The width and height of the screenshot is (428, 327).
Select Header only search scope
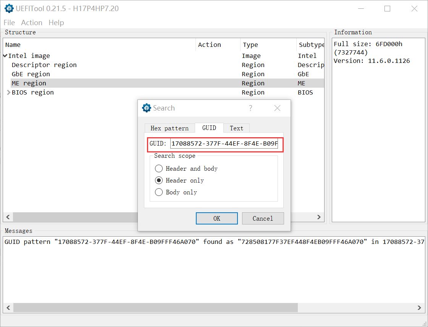click(179, 180)
